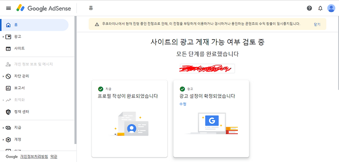Click green checkmark on 지급 card
Viewport: 339px width, 162px height.
100,89
